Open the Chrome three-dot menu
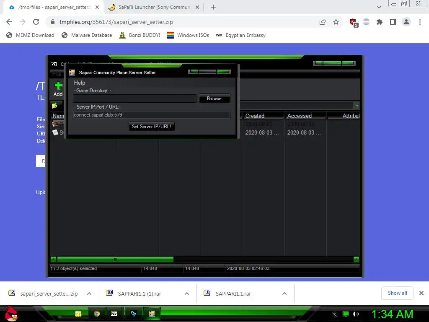429x322 pixels. point(420,22)
